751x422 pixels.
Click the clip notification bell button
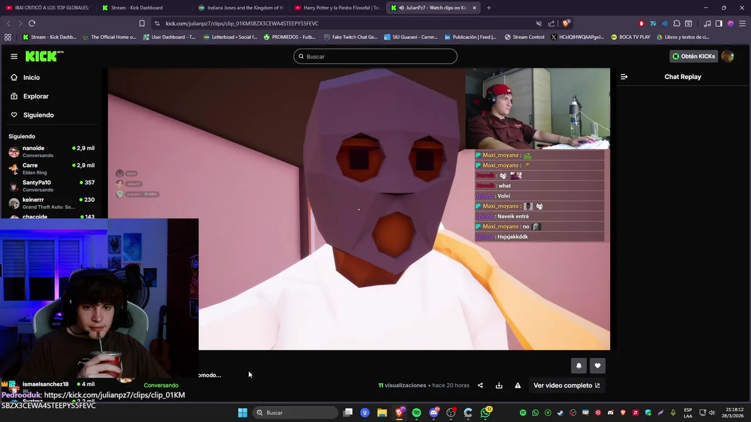(x=579, y=366)
